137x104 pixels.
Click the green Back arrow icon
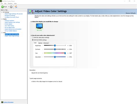pyautogui.click(x=2, y=7)
